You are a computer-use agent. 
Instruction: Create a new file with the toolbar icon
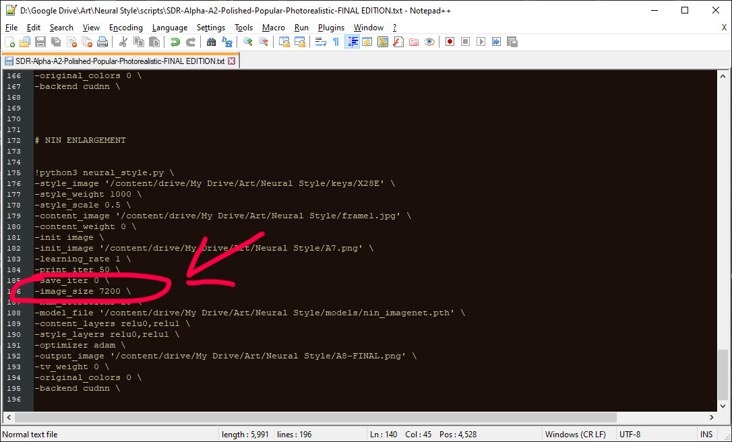pyautogui.click(x=10, y=42)
